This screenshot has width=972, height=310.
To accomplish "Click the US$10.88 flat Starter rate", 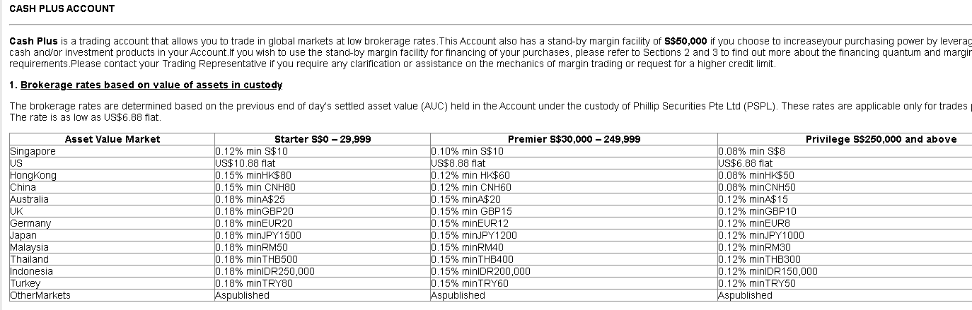I will pos(245,163).
